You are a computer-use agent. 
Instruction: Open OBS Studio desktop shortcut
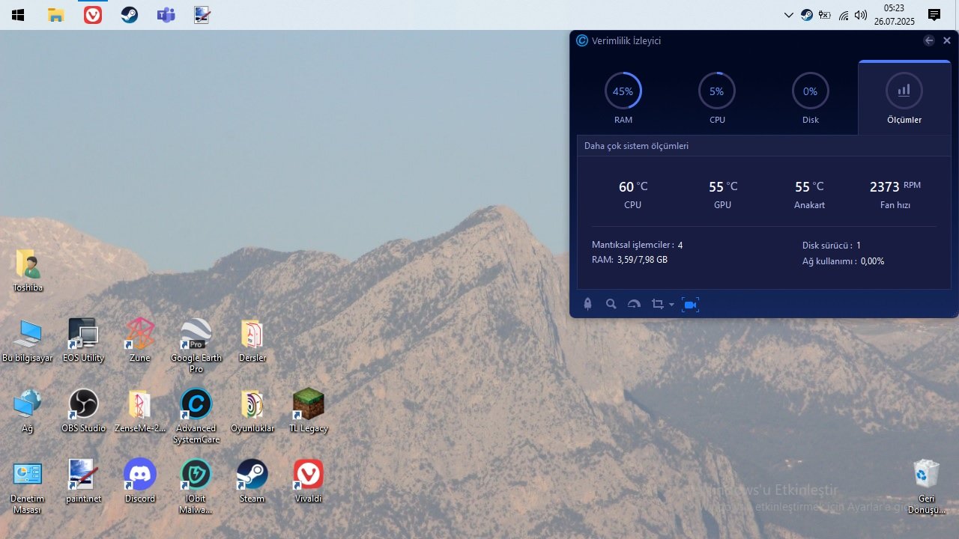(x=83, y=410)
